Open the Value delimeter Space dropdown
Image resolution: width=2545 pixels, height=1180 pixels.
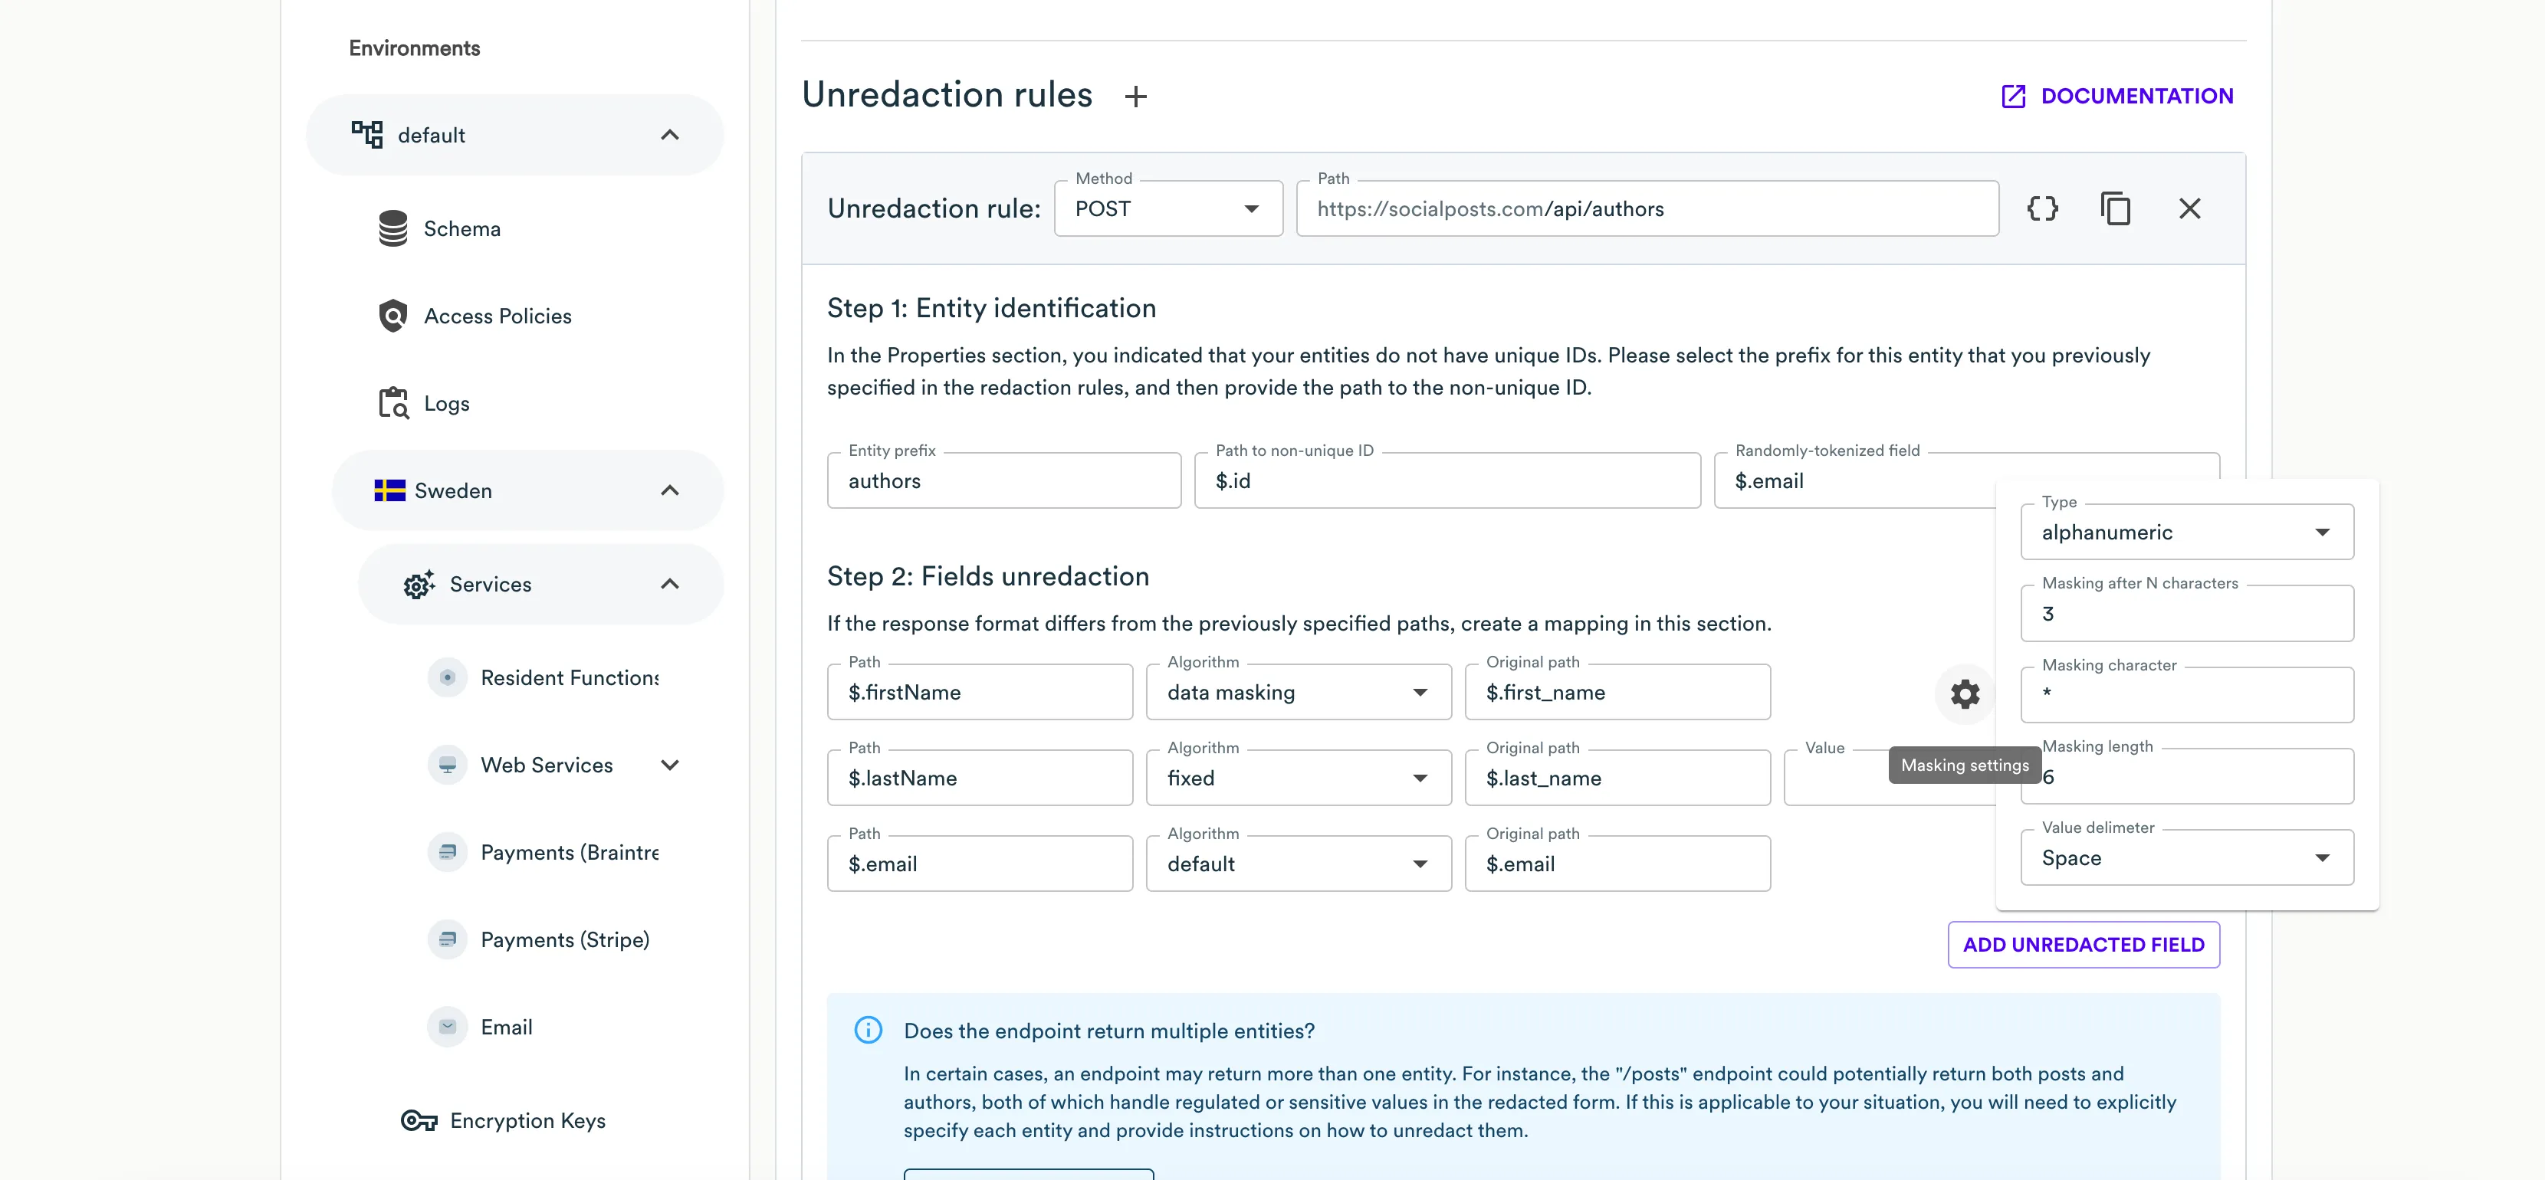(x=2186, y=858)
